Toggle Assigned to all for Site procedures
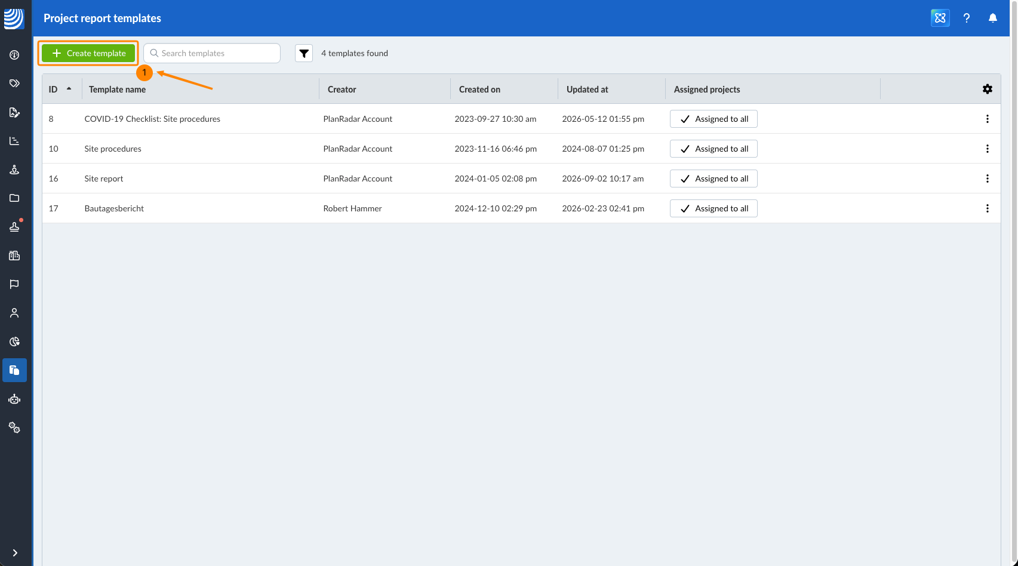1018x566 pixels. tap(713, 149)
